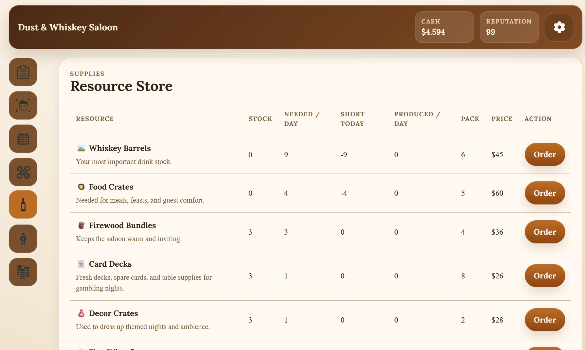Order Firewood Bundles

pos(545,232)
